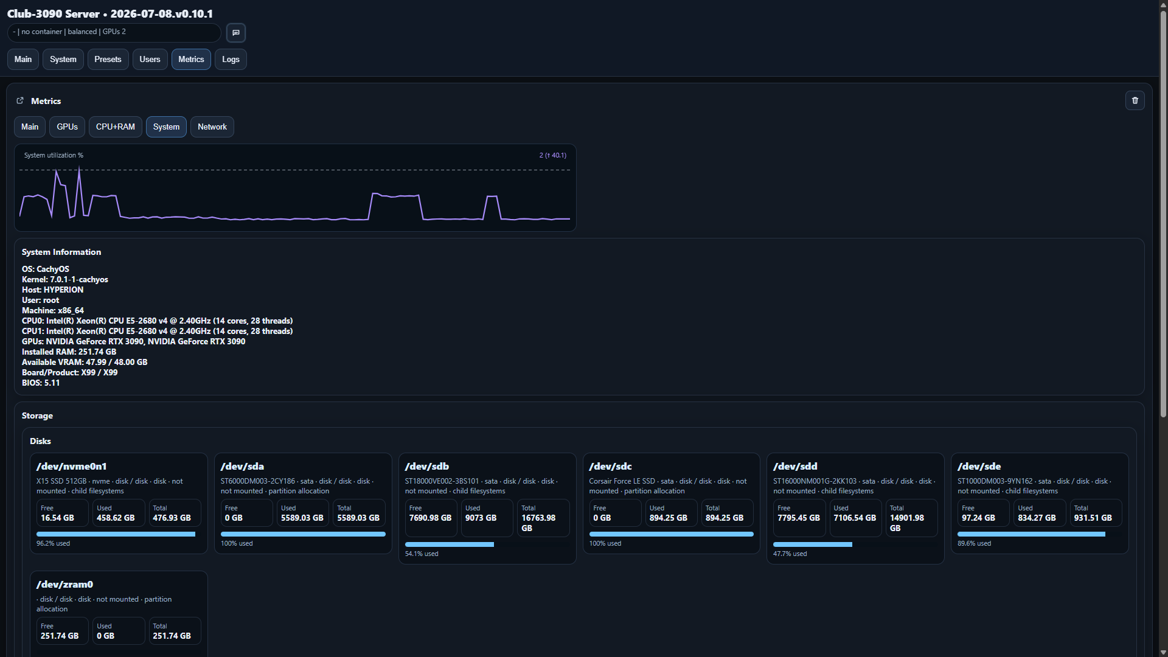Click the /dev/sda disk heading
1168x657 pixels.
tap(242, 466)
